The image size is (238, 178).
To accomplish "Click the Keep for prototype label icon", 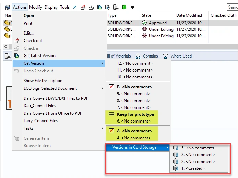I will (111, 114).
